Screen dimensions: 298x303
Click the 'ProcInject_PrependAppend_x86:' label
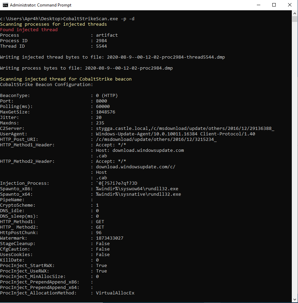click(x=40, y=282)
